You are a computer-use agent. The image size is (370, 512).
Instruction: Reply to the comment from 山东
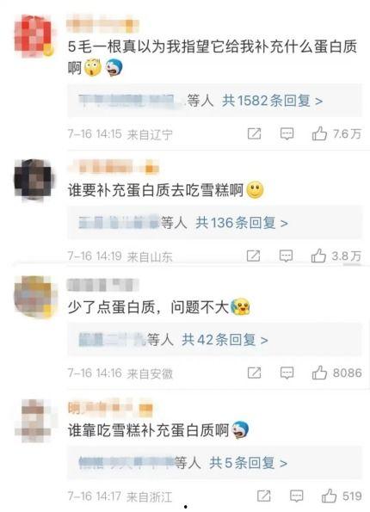[x=286, y=256]
